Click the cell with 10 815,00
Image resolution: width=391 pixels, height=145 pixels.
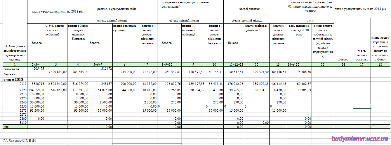pyautogui.click(x=147, y=90)
